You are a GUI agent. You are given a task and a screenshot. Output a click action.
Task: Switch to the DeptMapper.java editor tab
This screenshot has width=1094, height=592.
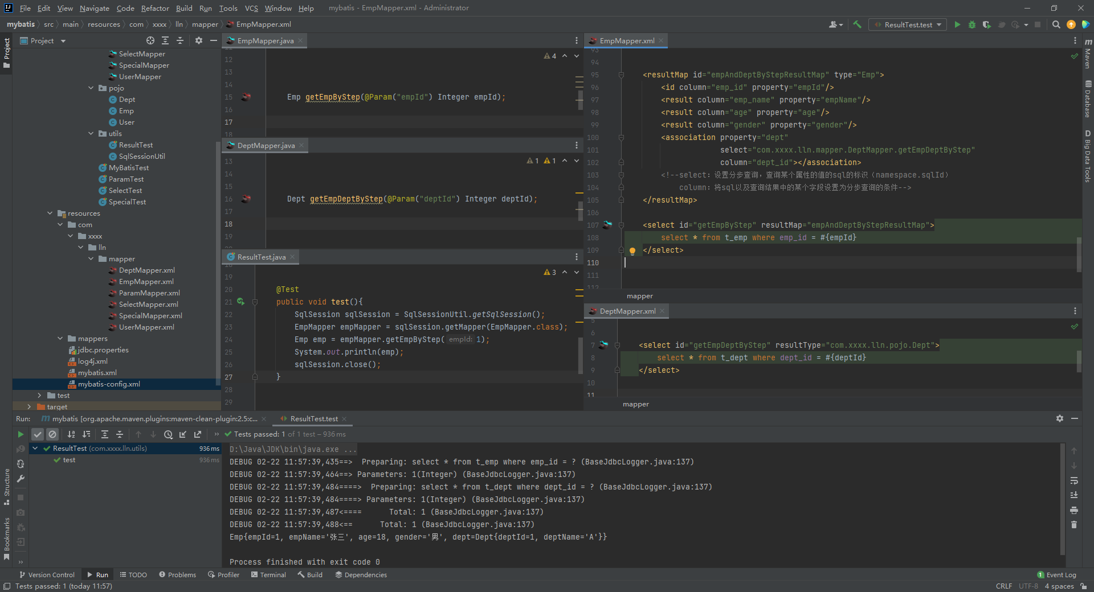coord(266,146)
